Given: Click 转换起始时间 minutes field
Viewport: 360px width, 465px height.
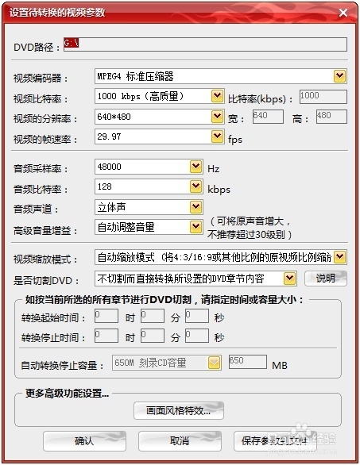Looking at the screenshot, I should 153,316.
